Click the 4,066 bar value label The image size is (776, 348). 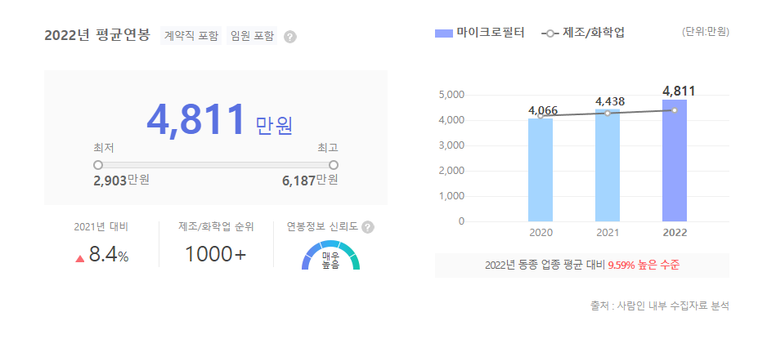[x=543, y=110]
